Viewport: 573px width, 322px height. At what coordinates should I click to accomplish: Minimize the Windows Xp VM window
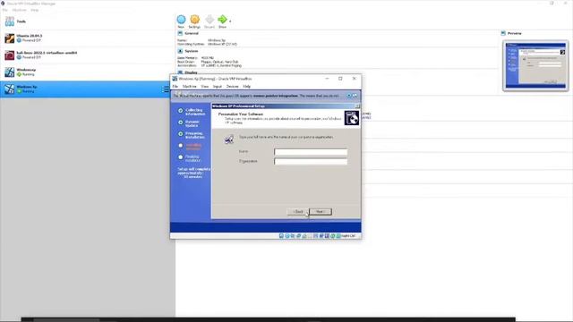327,79
